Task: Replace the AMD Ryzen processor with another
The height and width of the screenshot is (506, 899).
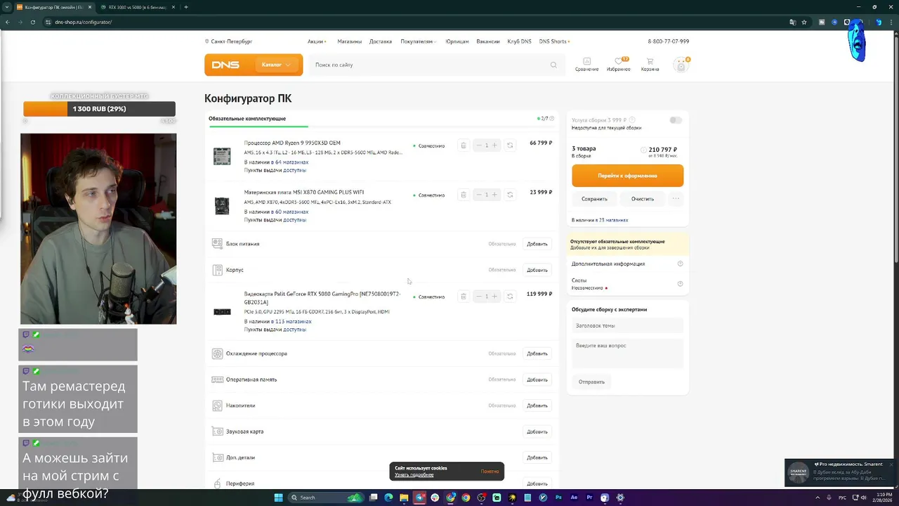Action: tap(510, 145)
